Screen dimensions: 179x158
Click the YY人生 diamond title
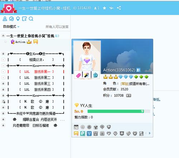(x=83, y=105)
